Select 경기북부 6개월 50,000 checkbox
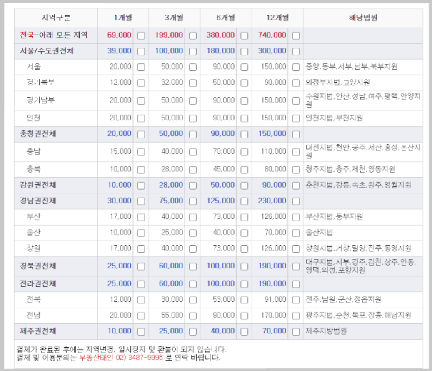The image size is (432, 371). point(245,83)
